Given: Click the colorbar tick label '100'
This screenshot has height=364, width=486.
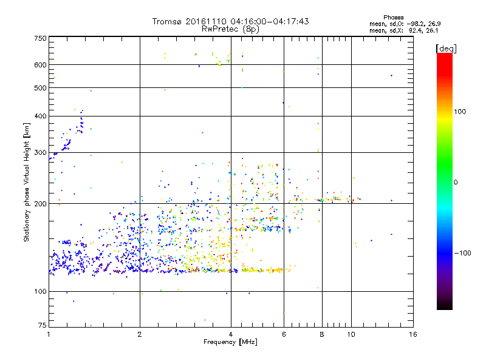Looking at the screenshot, I should pyautogui.click(x=460, y=112).
